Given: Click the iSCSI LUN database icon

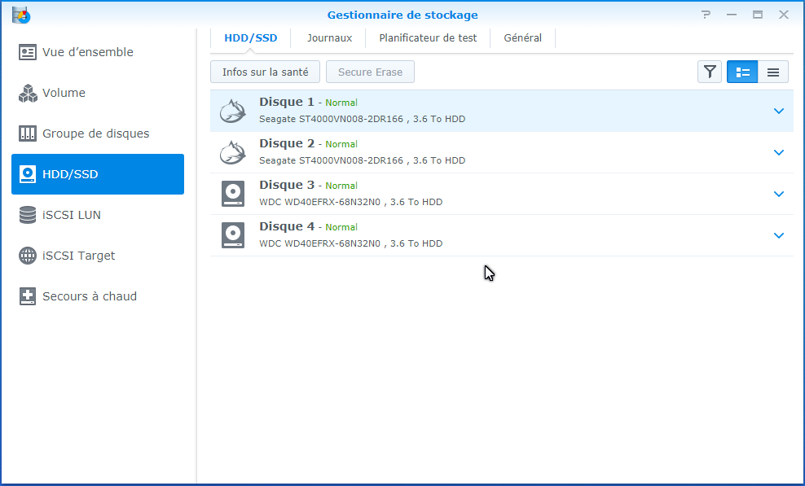Looking at the screenshot, I should [27, 215].
